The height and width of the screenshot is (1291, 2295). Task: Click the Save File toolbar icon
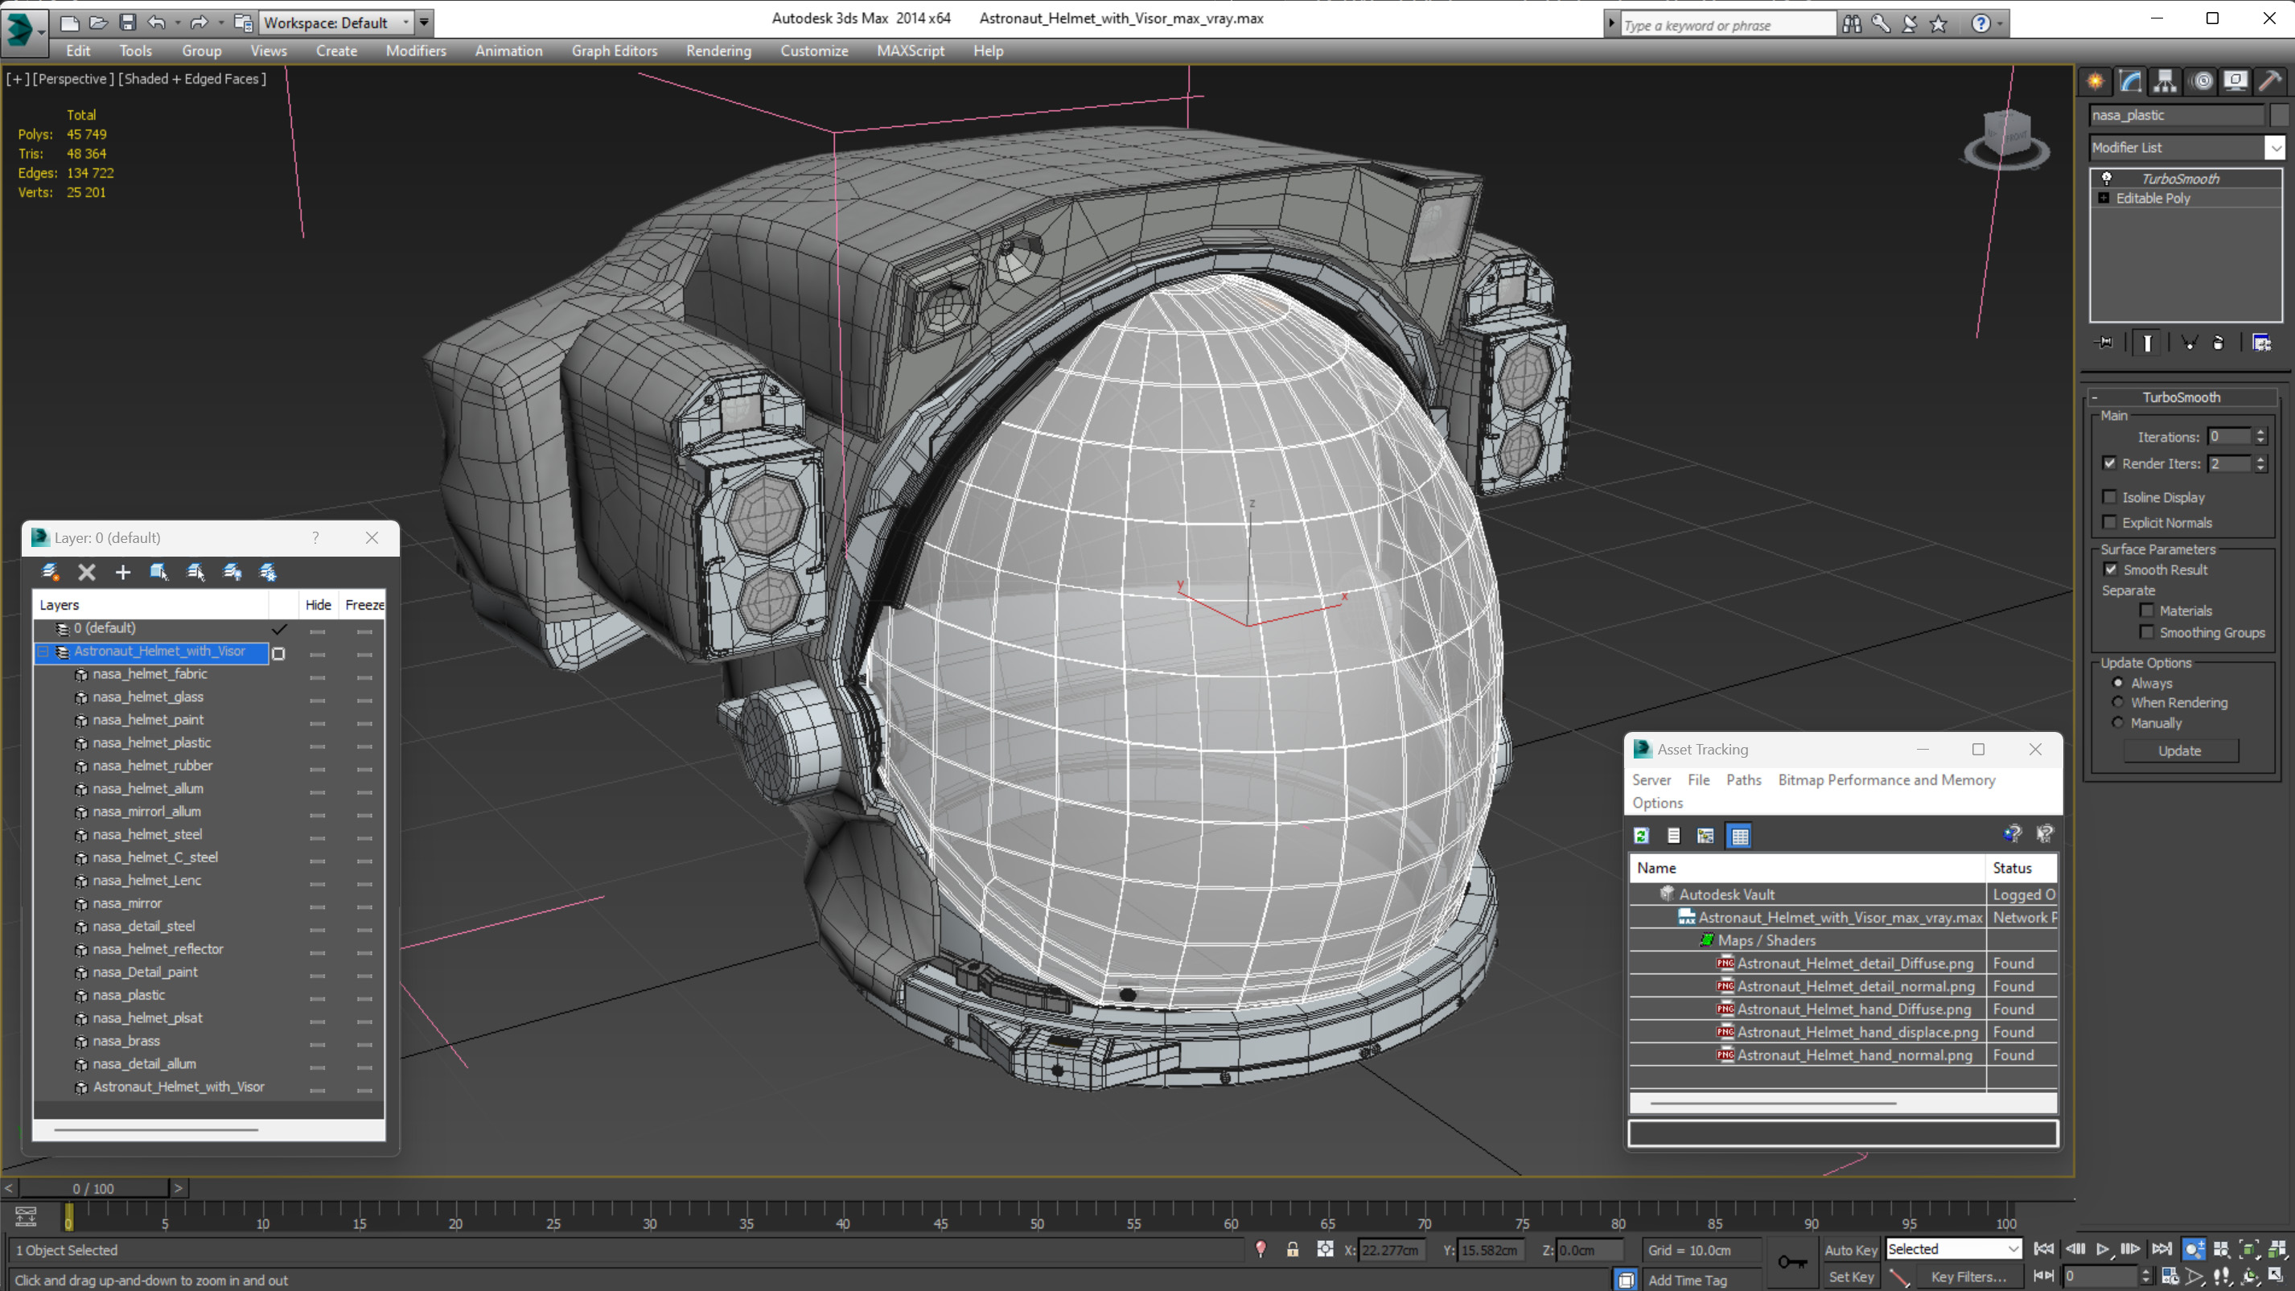click(127, 23)
